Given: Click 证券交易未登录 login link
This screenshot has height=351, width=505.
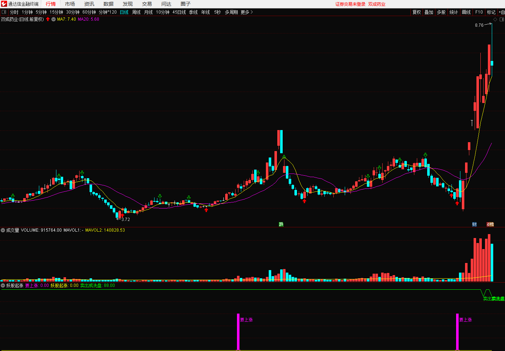Looking at the screenshot, I should [350, 4].
